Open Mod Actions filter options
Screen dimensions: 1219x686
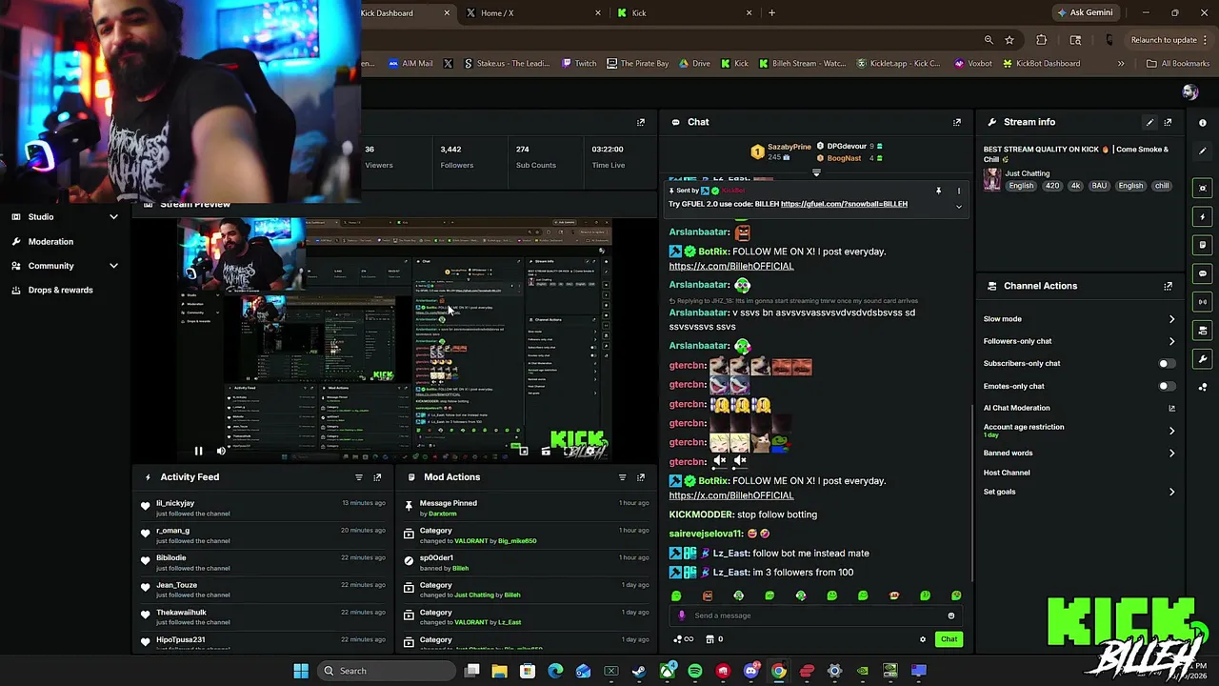pos(622,477)
